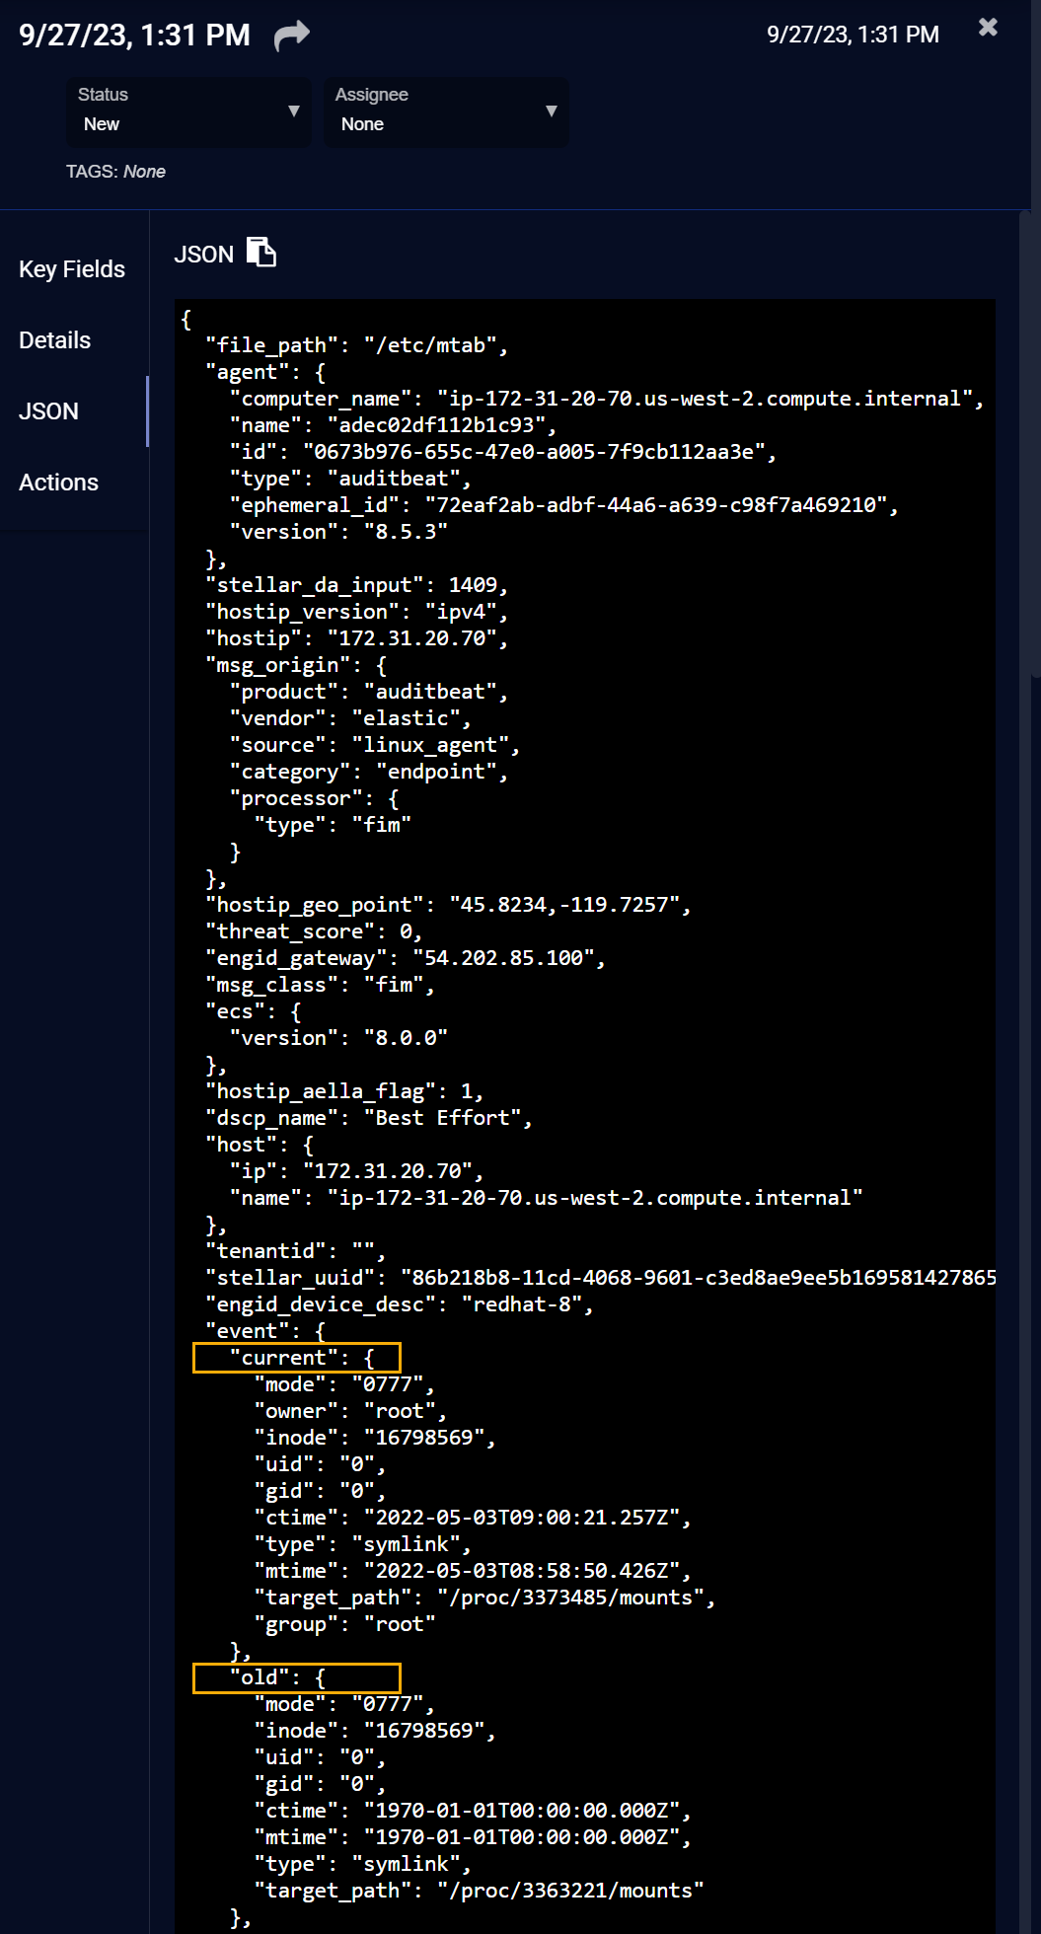This screenshot has width=1041, height=1934.
Task: Go to the Actions tab
Action: tap(59, 483)
